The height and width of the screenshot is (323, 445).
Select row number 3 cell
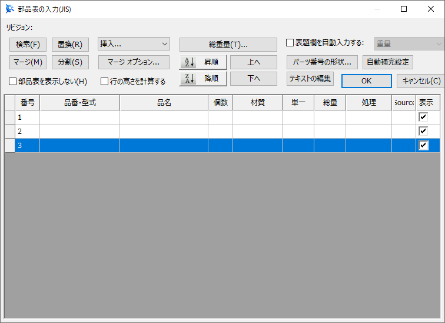pos(27,146)
